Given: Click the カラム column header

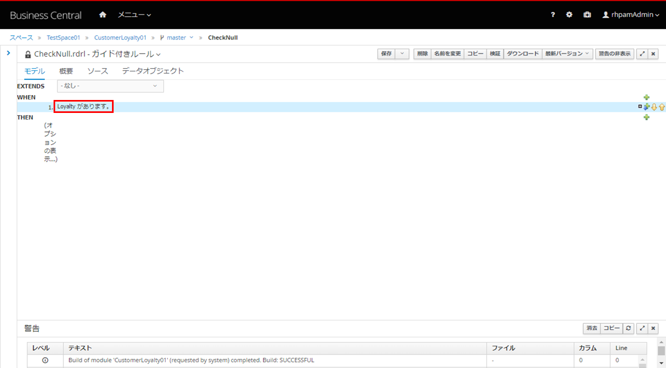Looking at the screenshot, I should (592, 348).
